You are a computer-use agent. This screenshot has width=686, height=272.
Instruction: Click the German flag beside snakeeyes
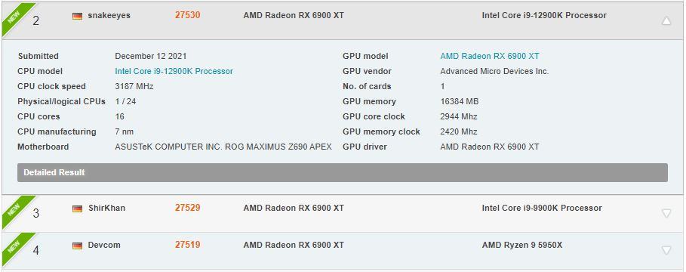tap(78, 16)
